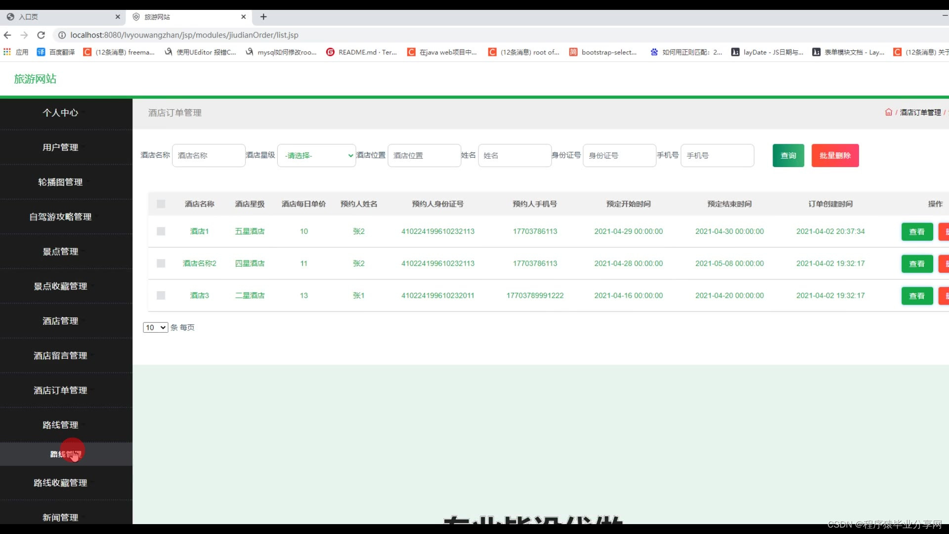The image size is (949, 534).
Task: Click the green 查询 button
Action: pyautogui.click(x=788, y=155)
